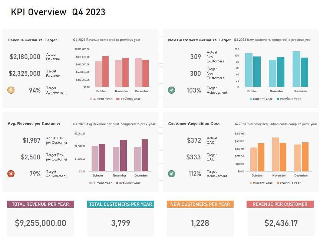Select the NEW CUSTOMERS PER YEAR header

[x=200, y=204]
